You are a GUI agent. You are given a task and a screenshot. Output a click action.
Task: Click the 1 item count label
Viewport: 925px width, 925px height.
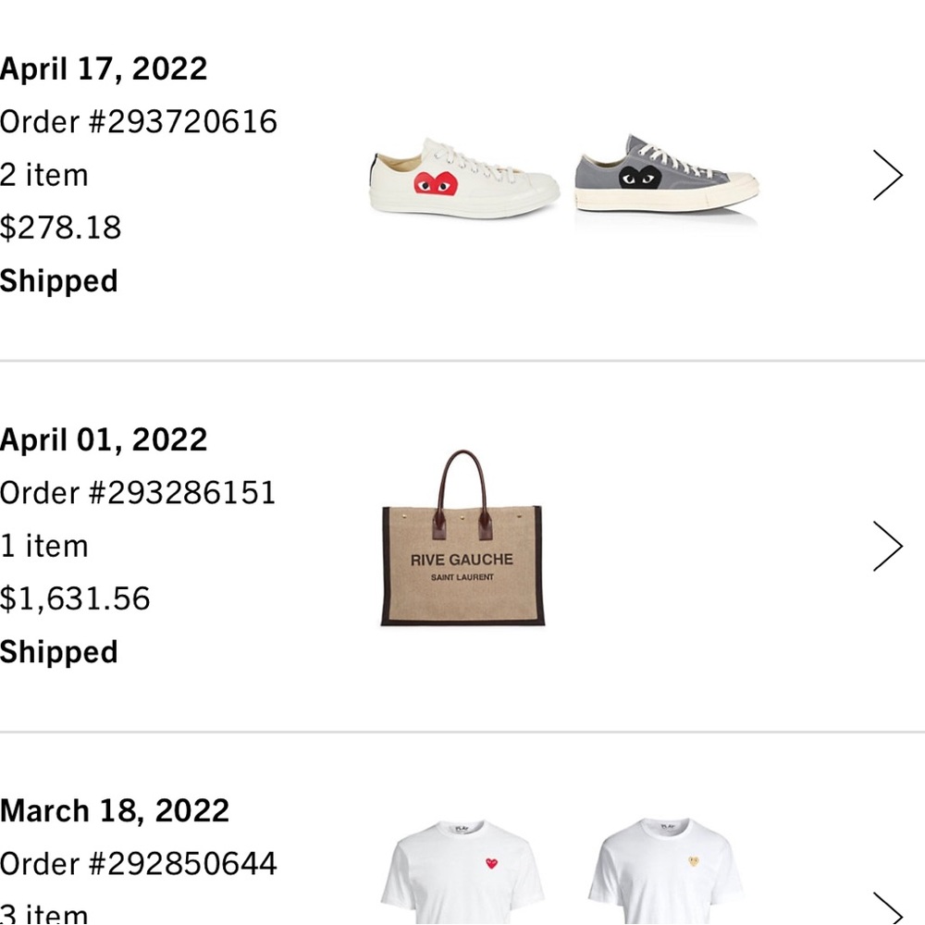[43, 546]
